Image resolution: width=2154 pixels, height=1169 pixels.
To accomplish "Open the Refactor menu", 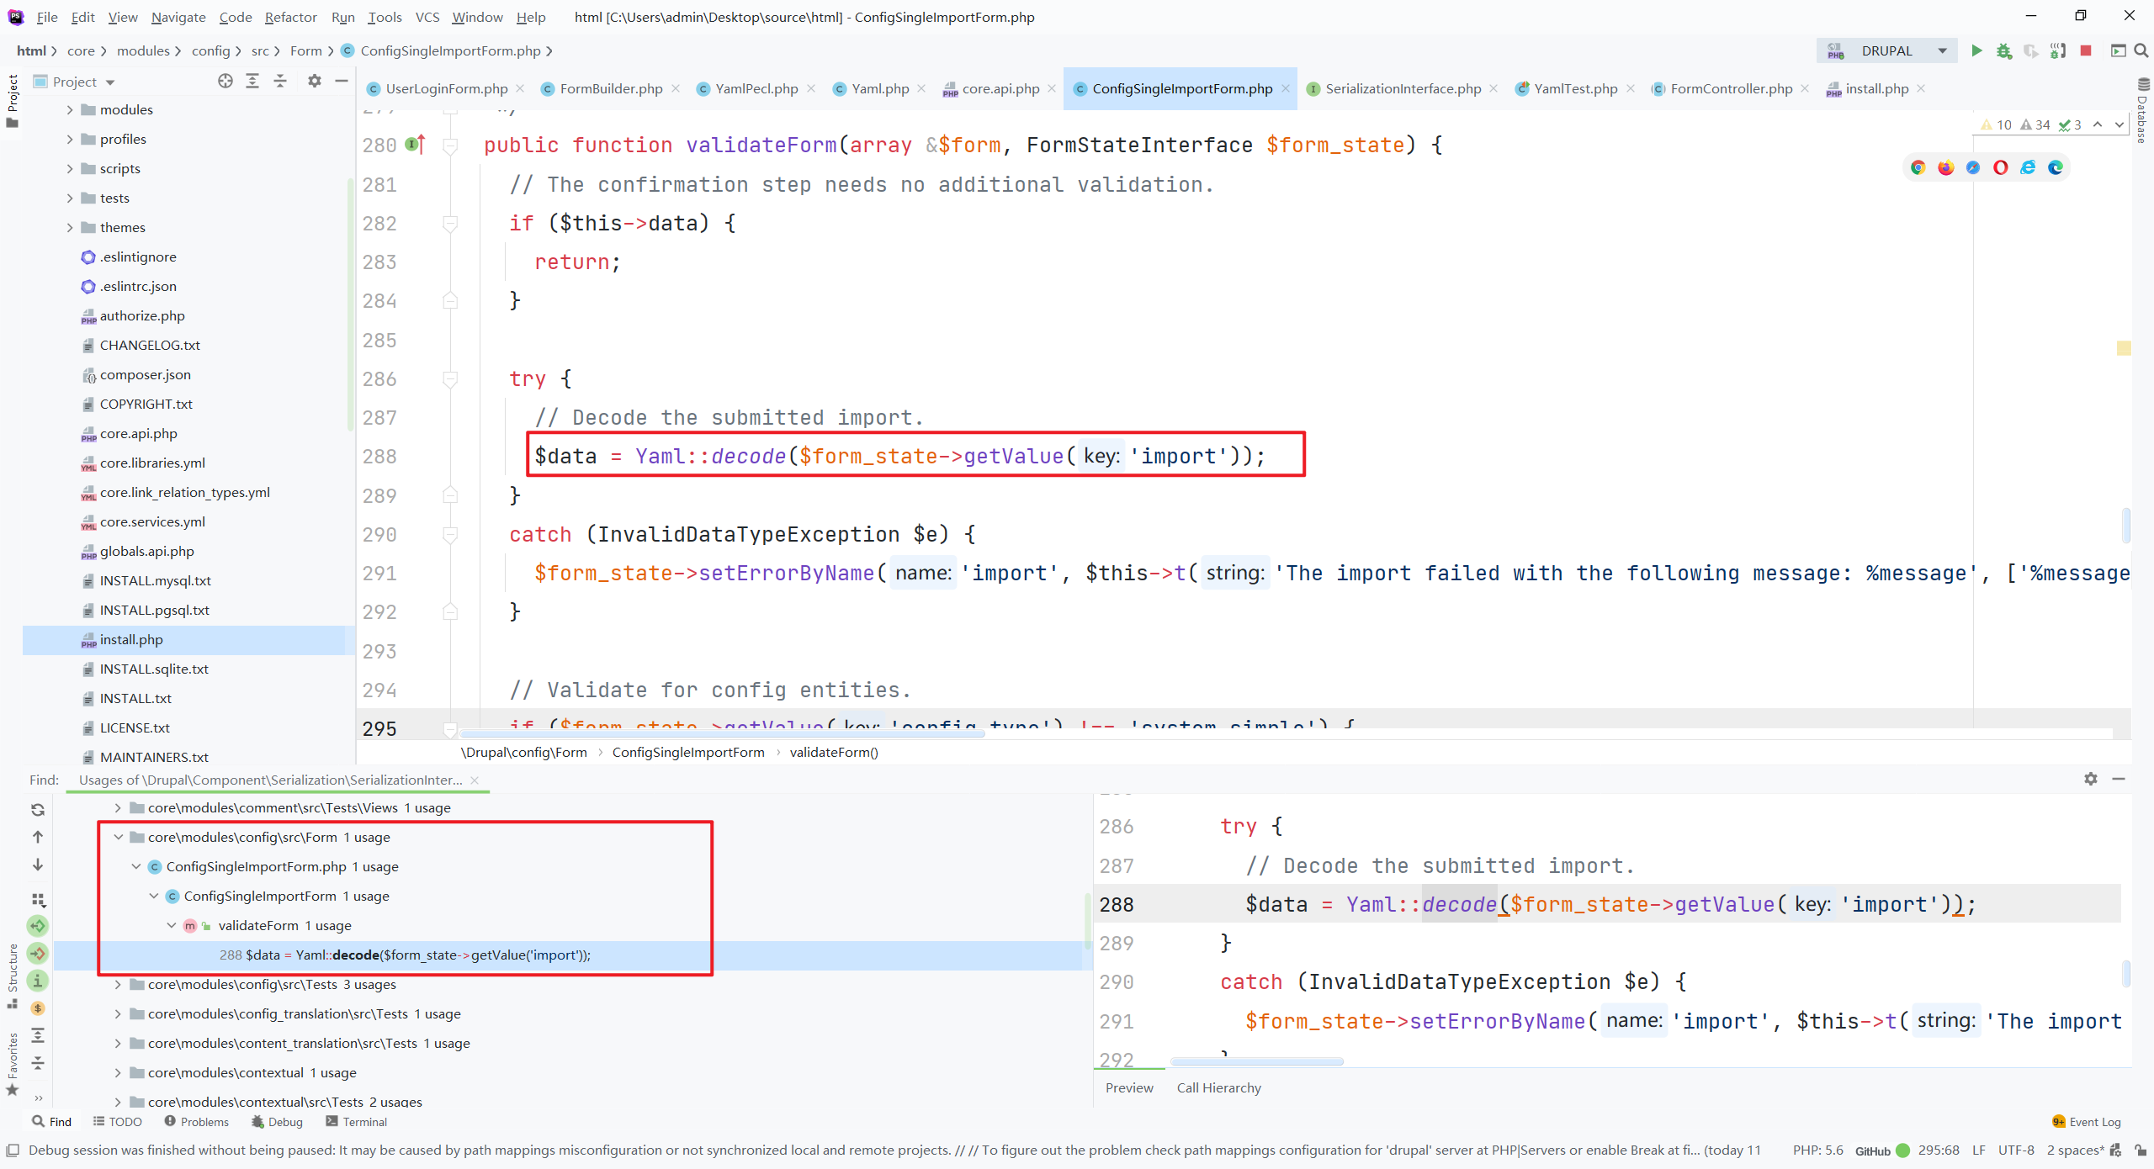I will tap(290, 17).
